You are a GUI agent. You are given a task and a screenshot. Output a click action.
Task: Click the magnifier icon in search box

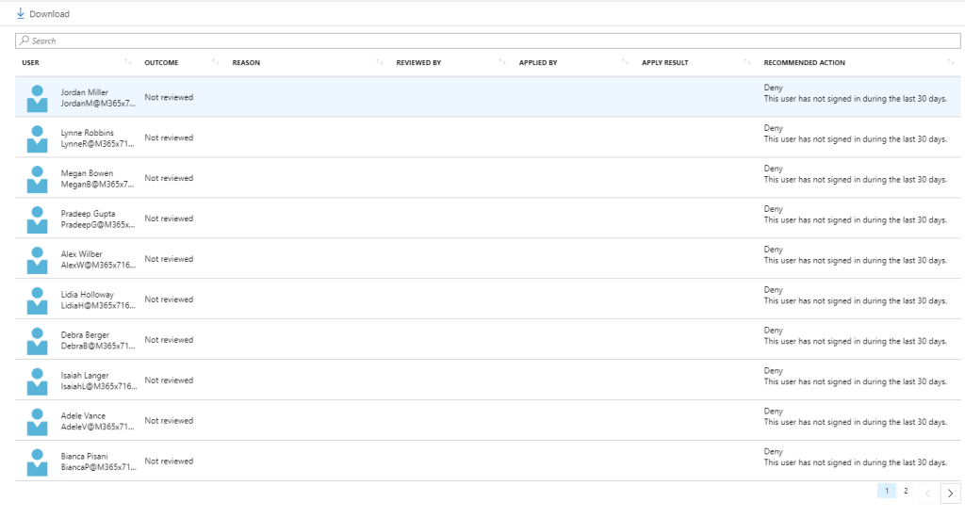pos(24,40)
